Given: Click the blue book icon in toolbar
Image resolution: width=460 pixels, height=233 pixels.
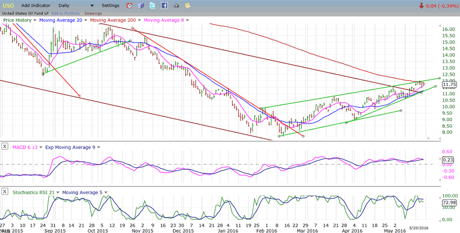Looking at the screenshot, I should tap(141, 5).
